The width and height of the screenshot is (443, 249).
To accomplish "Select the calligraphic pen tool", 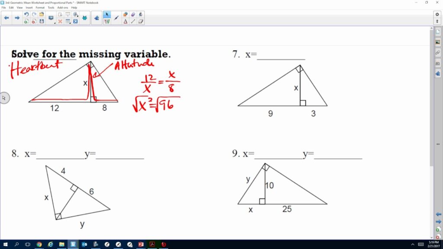I will click(116, 18).
